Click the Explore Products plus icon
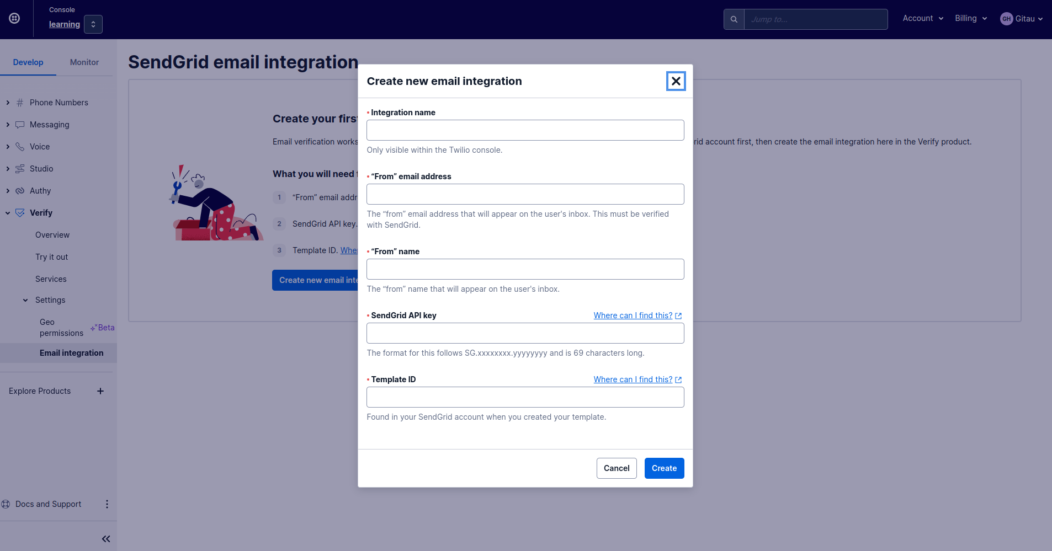 click(x=100, y=391)
